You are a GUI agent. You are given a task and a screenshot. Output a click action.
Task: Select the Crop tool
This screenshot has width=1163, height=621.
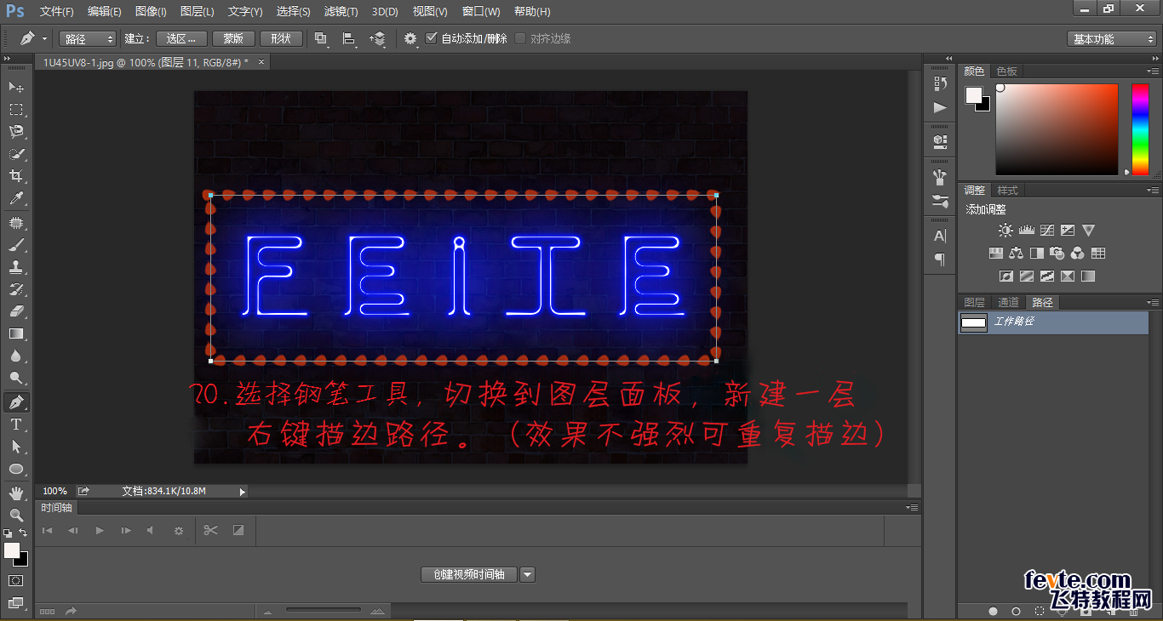pyautogui.click(x=16, y=176)
